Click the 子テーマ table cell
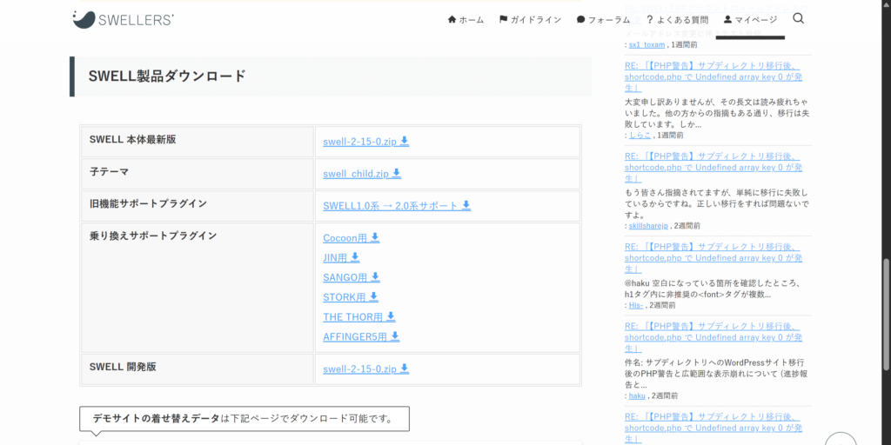Image resolution: width=891 pixels, height=445 pixels. (x=198, y=174)
